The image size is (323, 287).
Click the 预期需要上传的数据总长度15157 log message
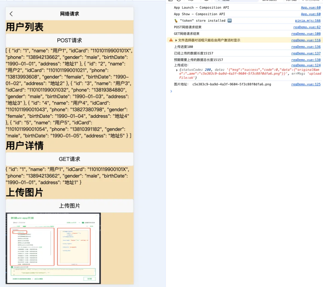tap(198, 60)
